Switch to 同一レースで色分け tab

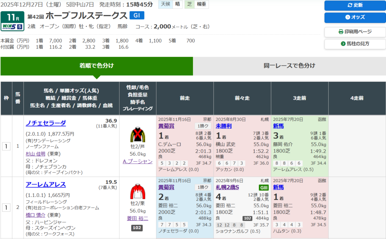point(289,66)
